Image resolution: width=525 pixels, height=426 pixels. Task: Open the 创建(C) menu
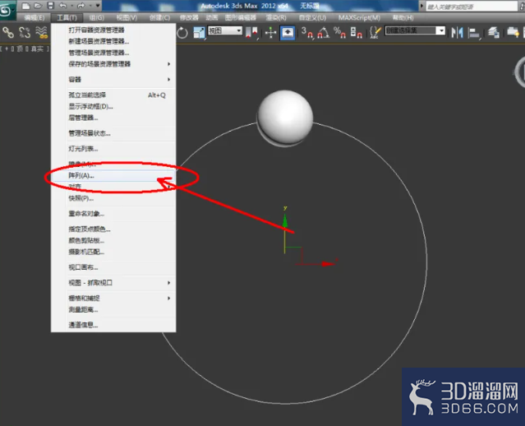(159, 18)
